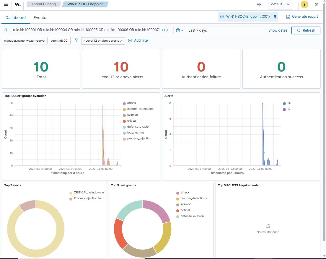Image resolution: width=326 pixels, height=259 pixels.
Task: Click the Show dates link
Action: pyautogui.click(x=278, y=30)
